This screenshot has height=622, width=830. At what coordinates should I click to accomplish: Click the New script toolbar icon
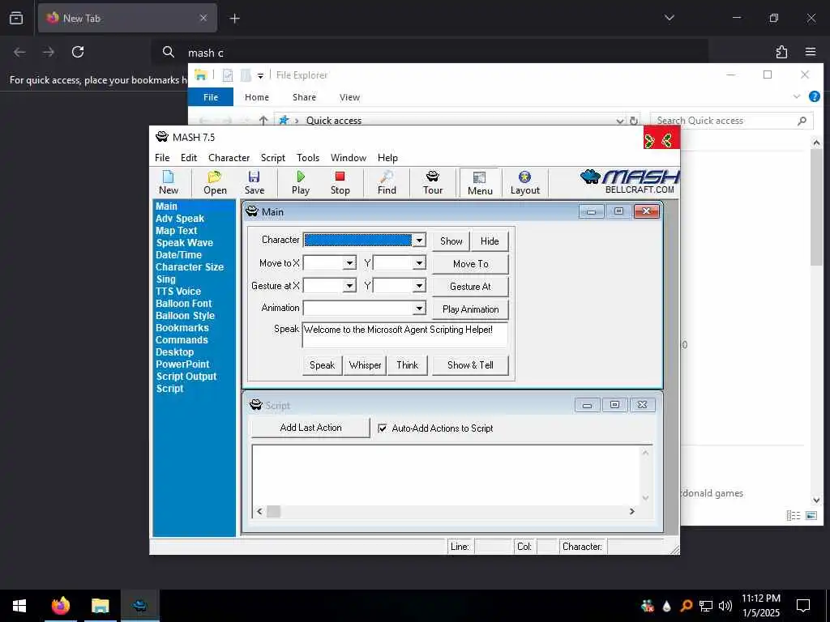169,182
